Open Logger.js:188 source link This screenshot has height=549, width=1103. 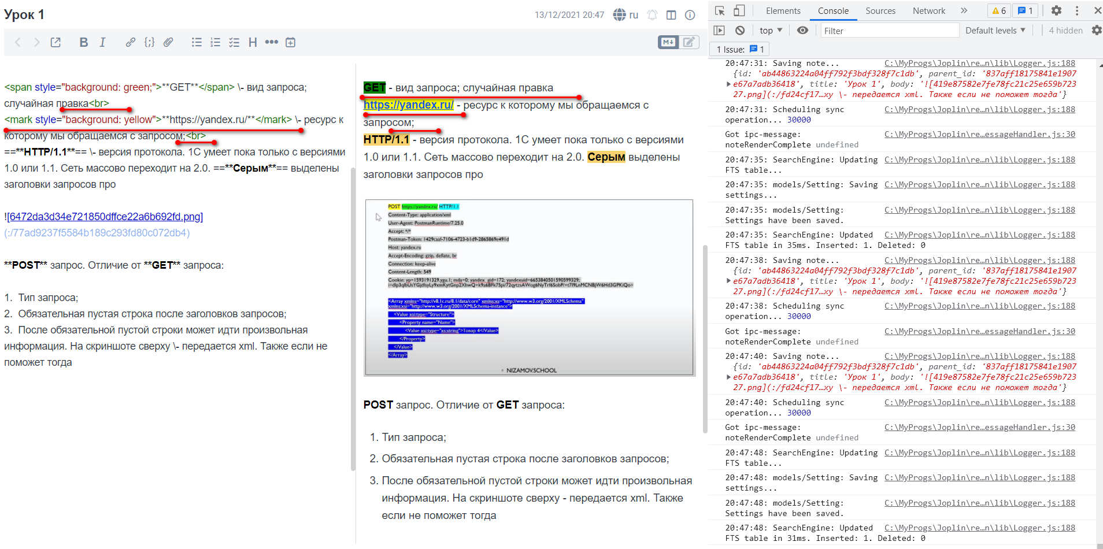pos(979,63)
